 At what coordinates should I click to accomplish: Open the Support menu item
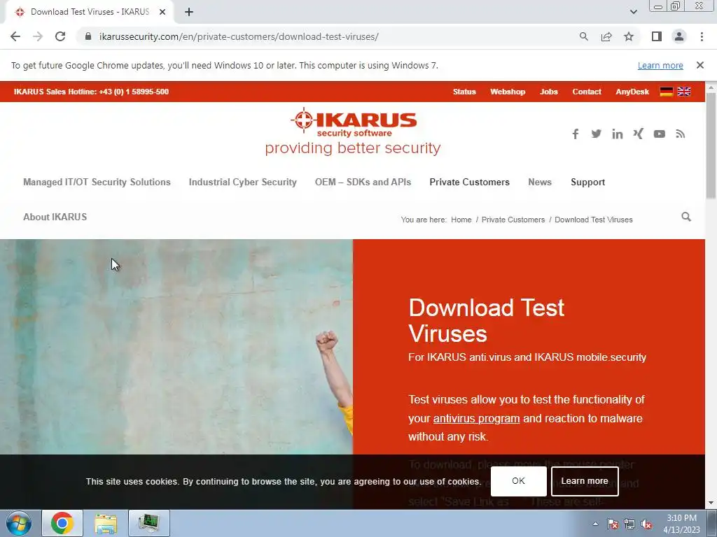[587, 182]
